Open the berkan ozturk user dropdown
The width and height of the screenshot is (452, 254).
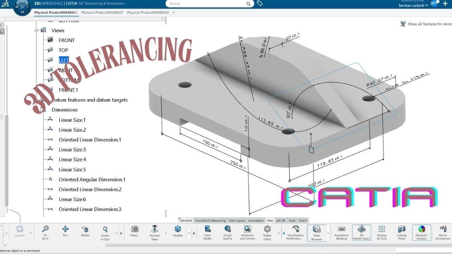(x=414, y=6)
